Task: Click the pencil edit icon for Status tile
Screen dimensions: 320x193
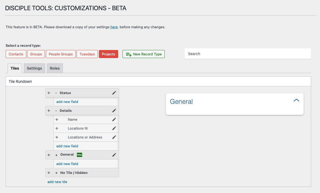Action: [114, 93]
